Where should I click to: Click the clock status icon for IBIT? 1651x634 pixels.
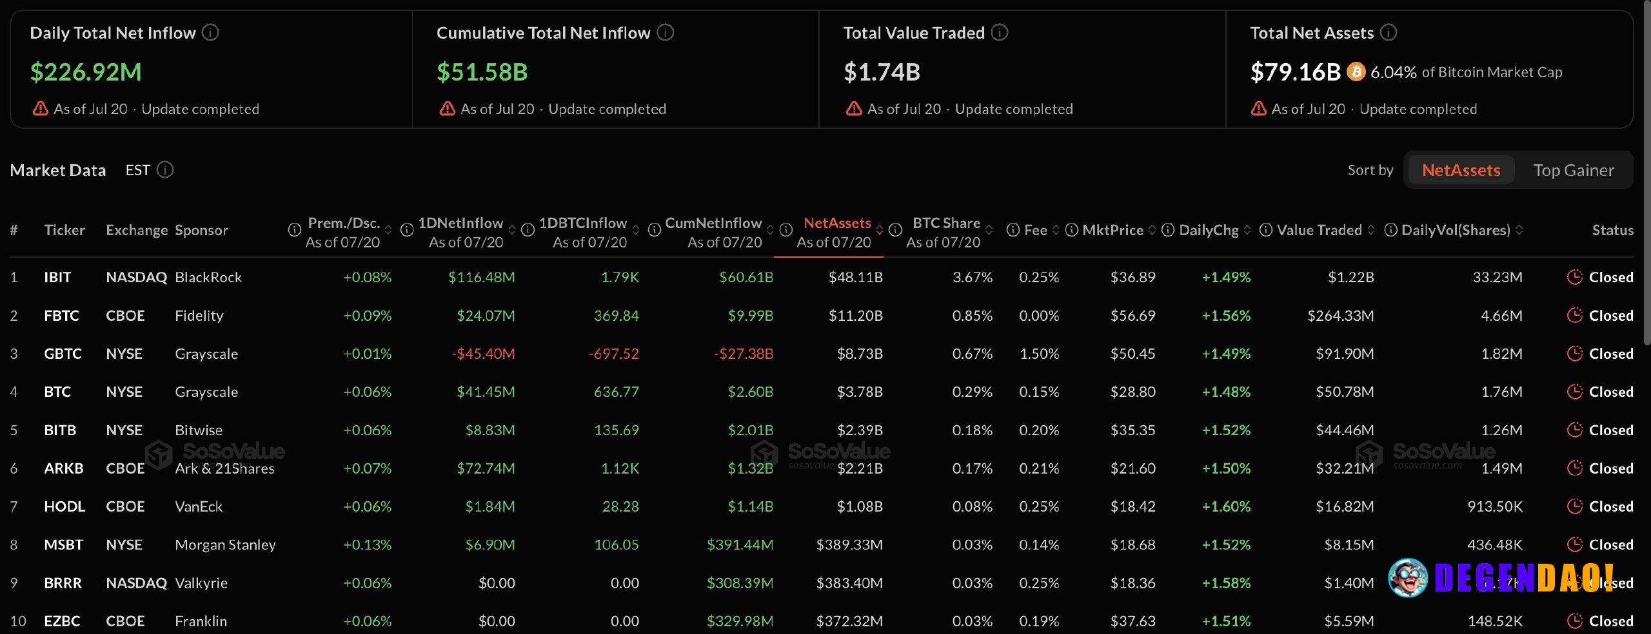(x=1575, y=277)
